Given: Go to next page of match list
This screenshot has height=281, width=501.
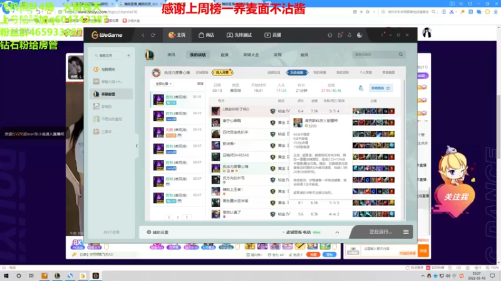Looking at the screenshot, I should (x=187, y=217).
